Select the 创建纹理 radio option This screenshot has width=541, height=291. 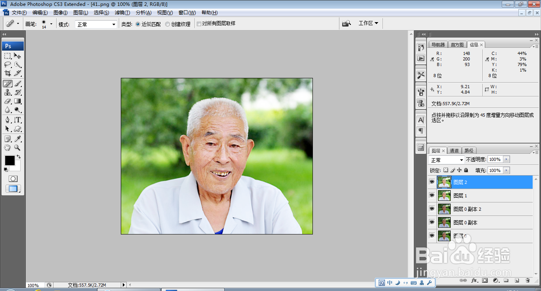[x=168, y=24]
